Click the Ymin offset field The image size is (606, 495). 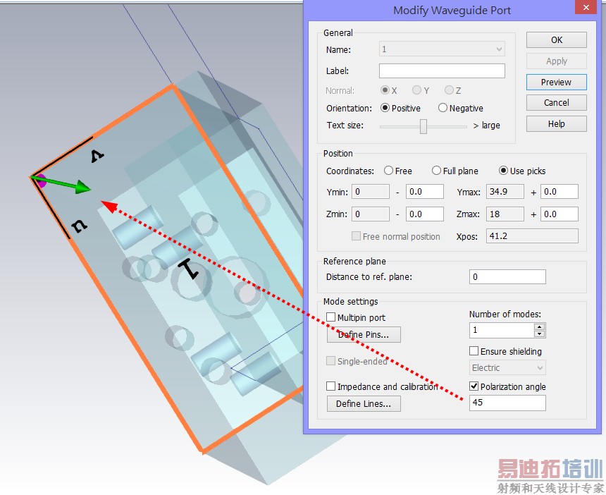point(424,191)
